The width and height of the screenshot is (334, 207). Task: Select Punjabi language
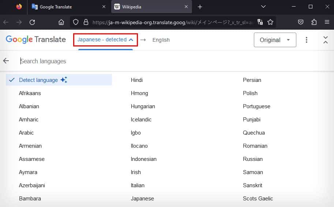click(252, 120)
